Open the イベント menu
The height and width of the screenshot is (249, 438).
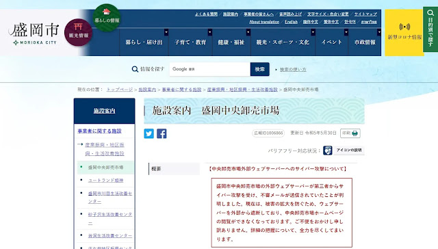[x=331, y=42]
